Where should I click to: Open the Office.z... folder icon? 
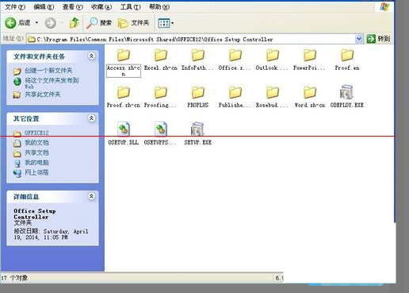pos(235,55)
